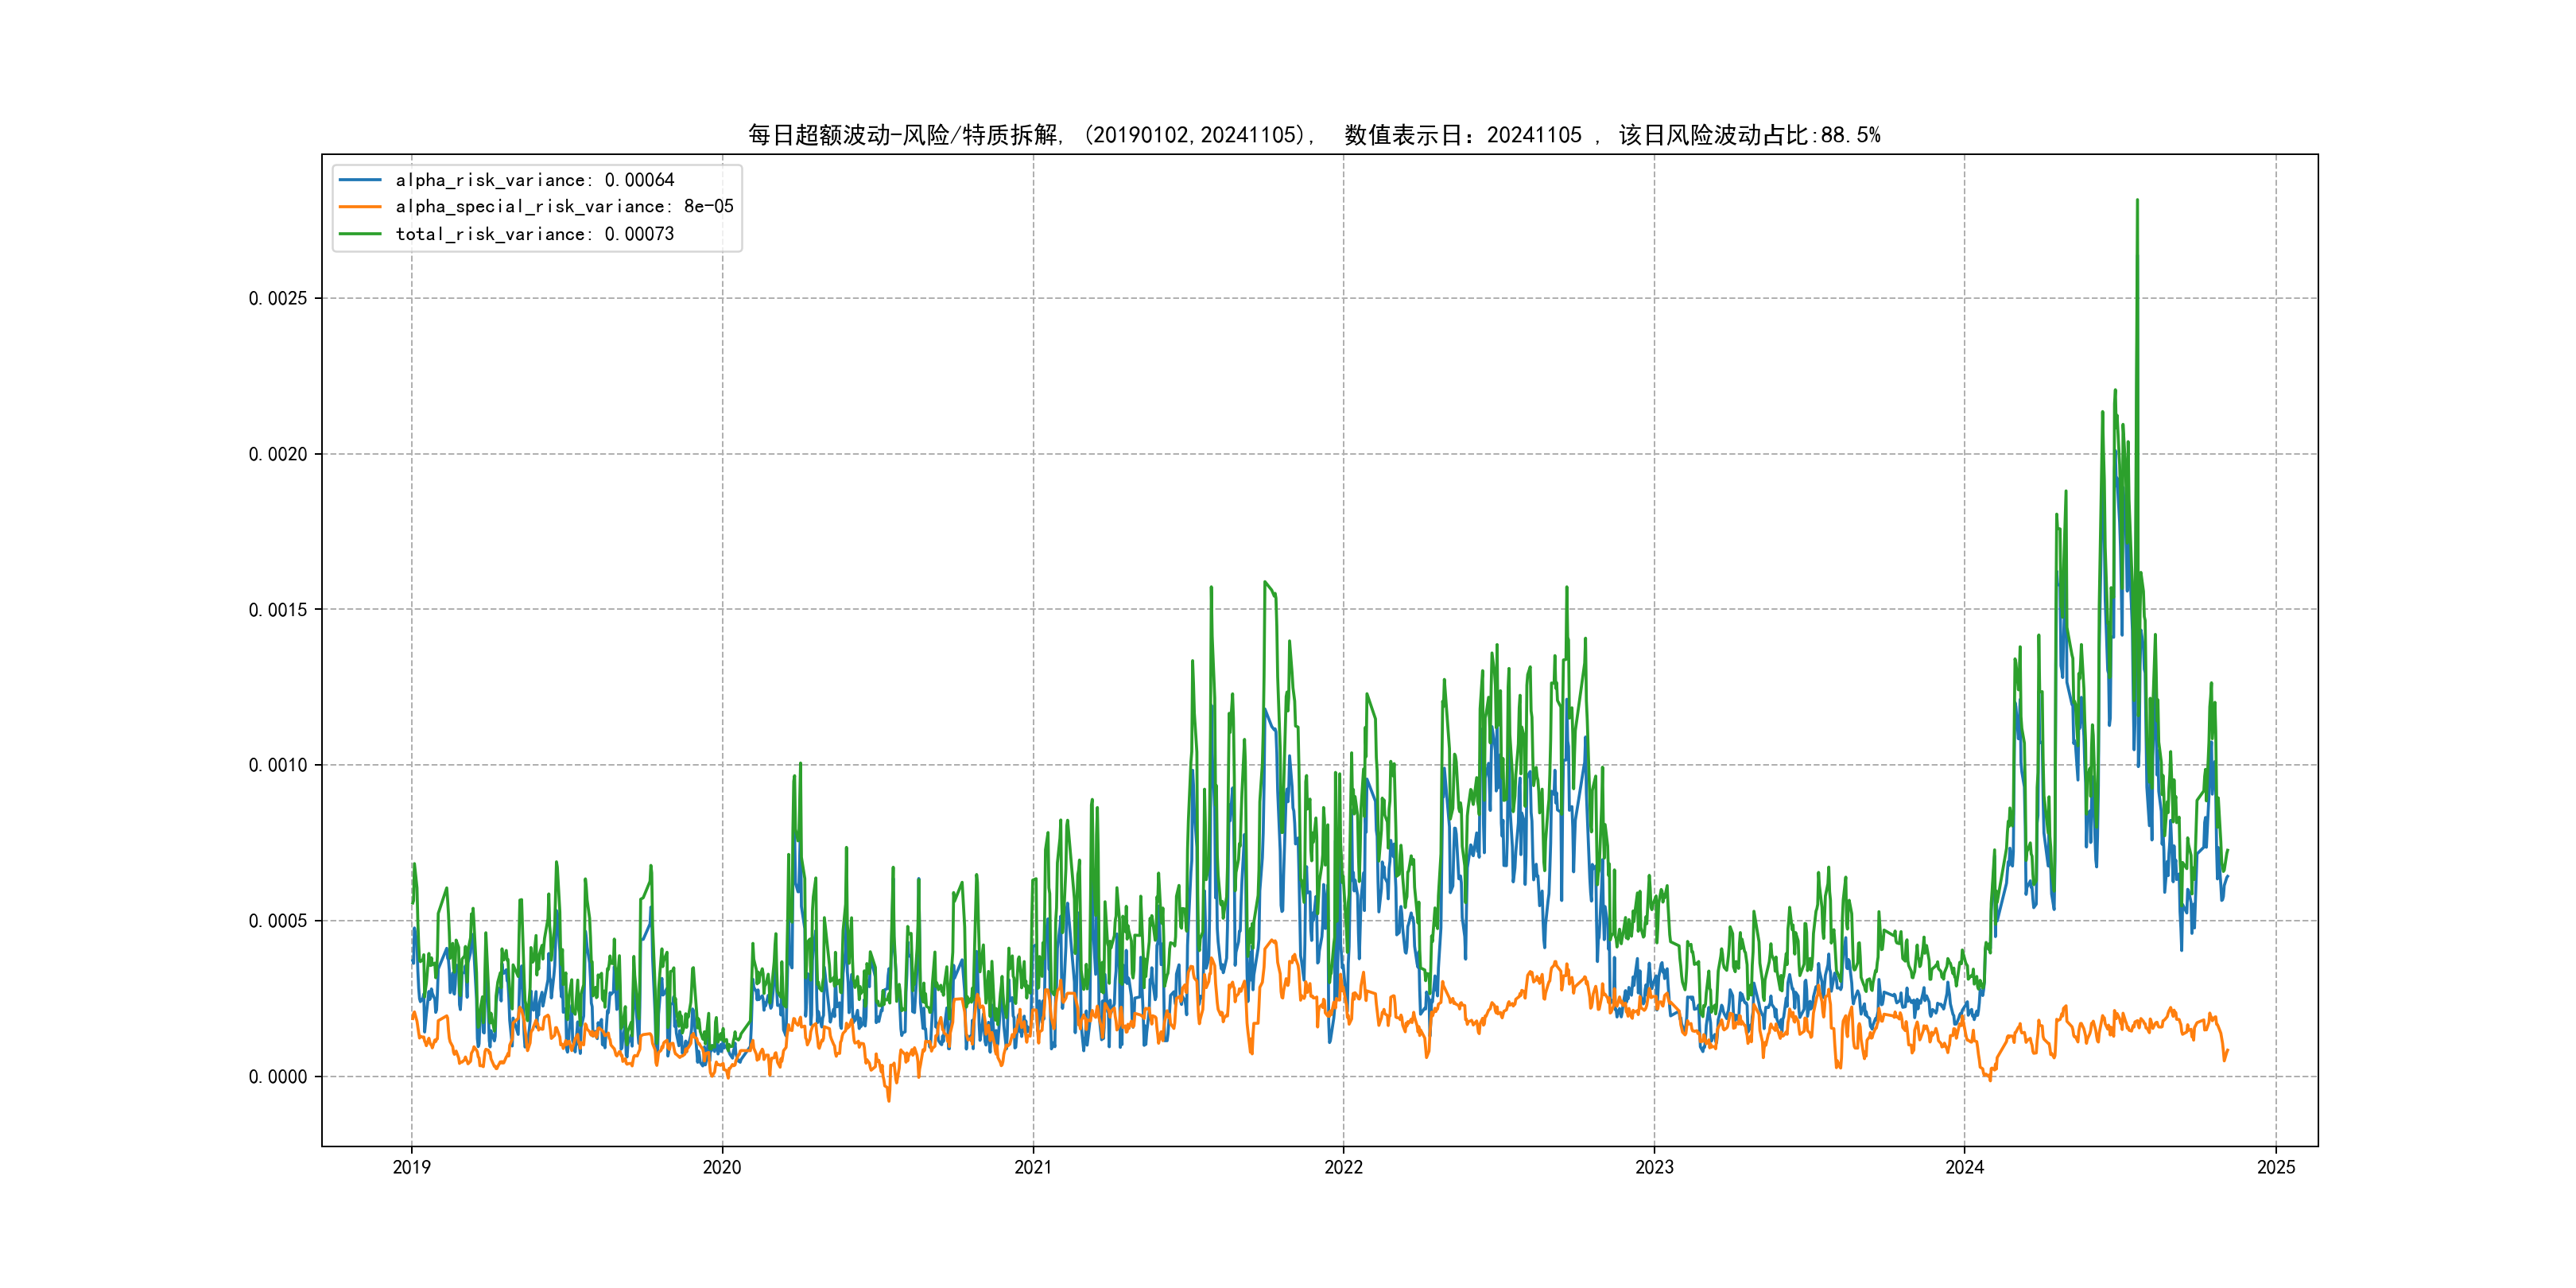Click the 0.0000 y-axis tick label
This screenshot has height=1288, width=2576.
(278, 1077)
